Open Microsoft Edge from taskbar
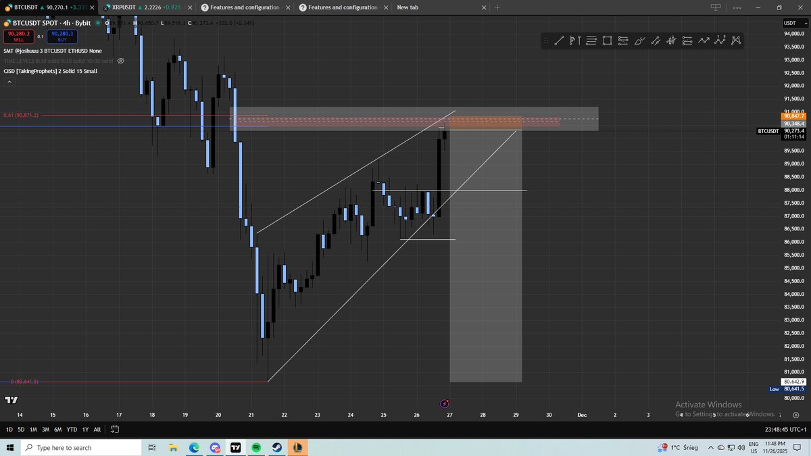The height and width of the screenshot is (456, 811). (194, 448)
